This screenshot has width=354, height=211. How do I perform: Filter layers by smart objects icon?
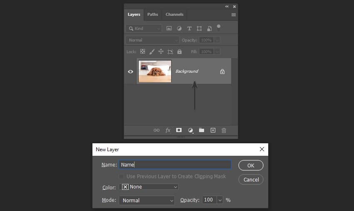[209, 28]
